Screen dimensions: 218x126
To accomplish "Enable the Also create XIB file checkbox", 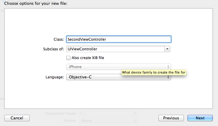I will point(68,58).
